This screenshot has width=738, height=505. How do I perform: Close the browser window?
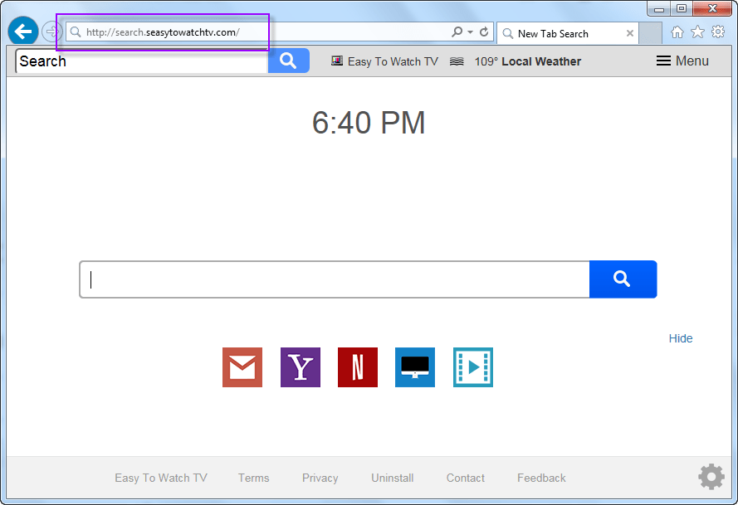(x=712, y=8)
